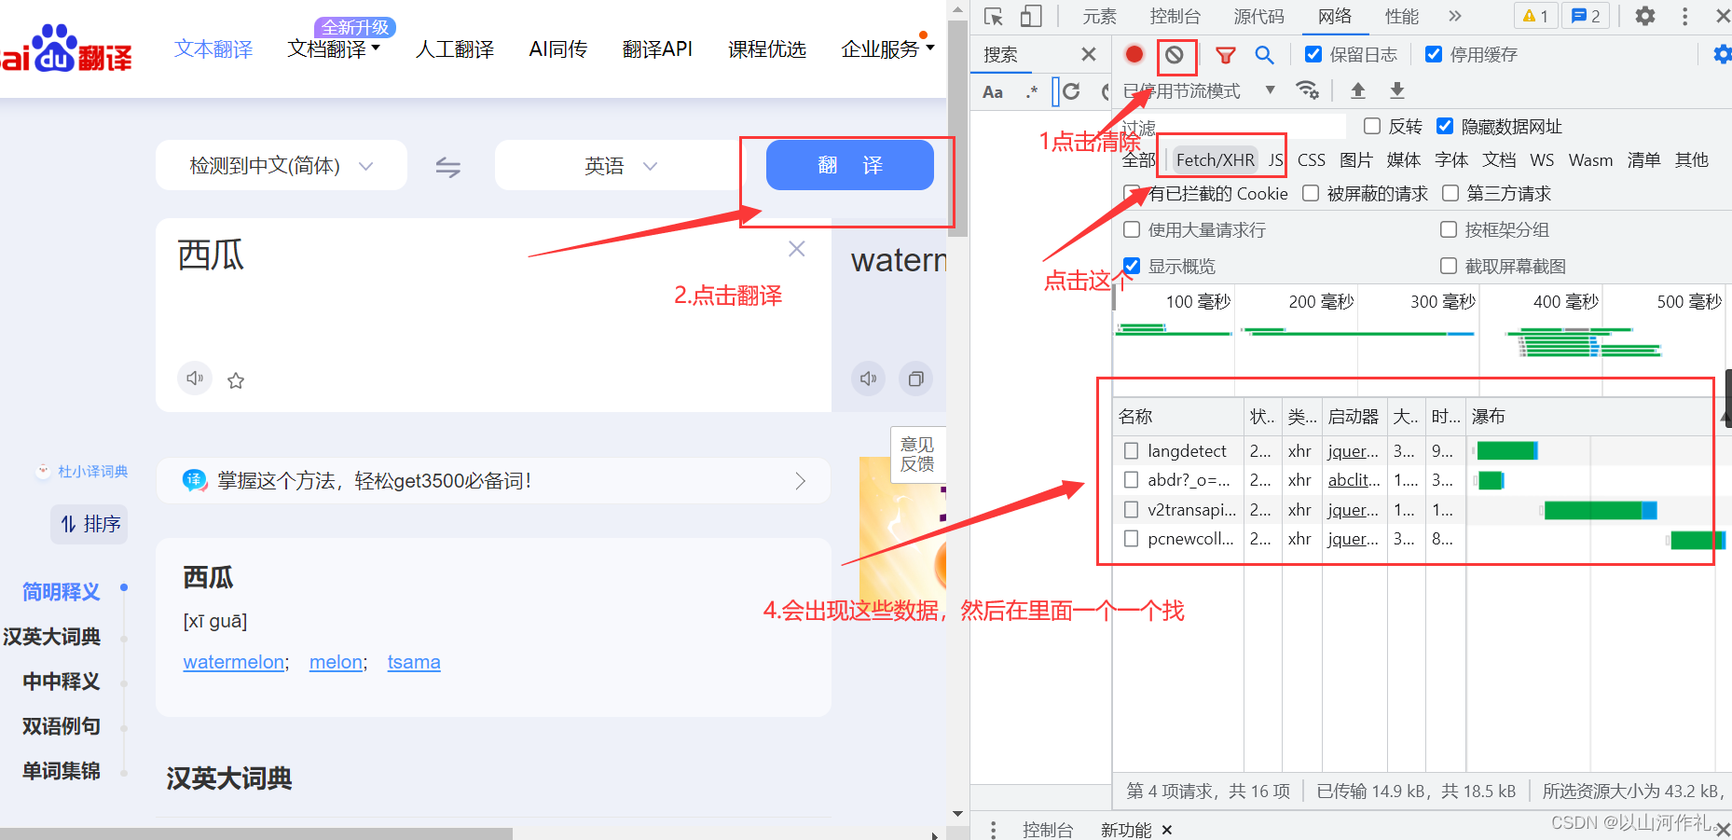The height and width of the screenshot is (840, 1732).
Task: Open DevTools settings gear
Action: tap(1645, 16)
